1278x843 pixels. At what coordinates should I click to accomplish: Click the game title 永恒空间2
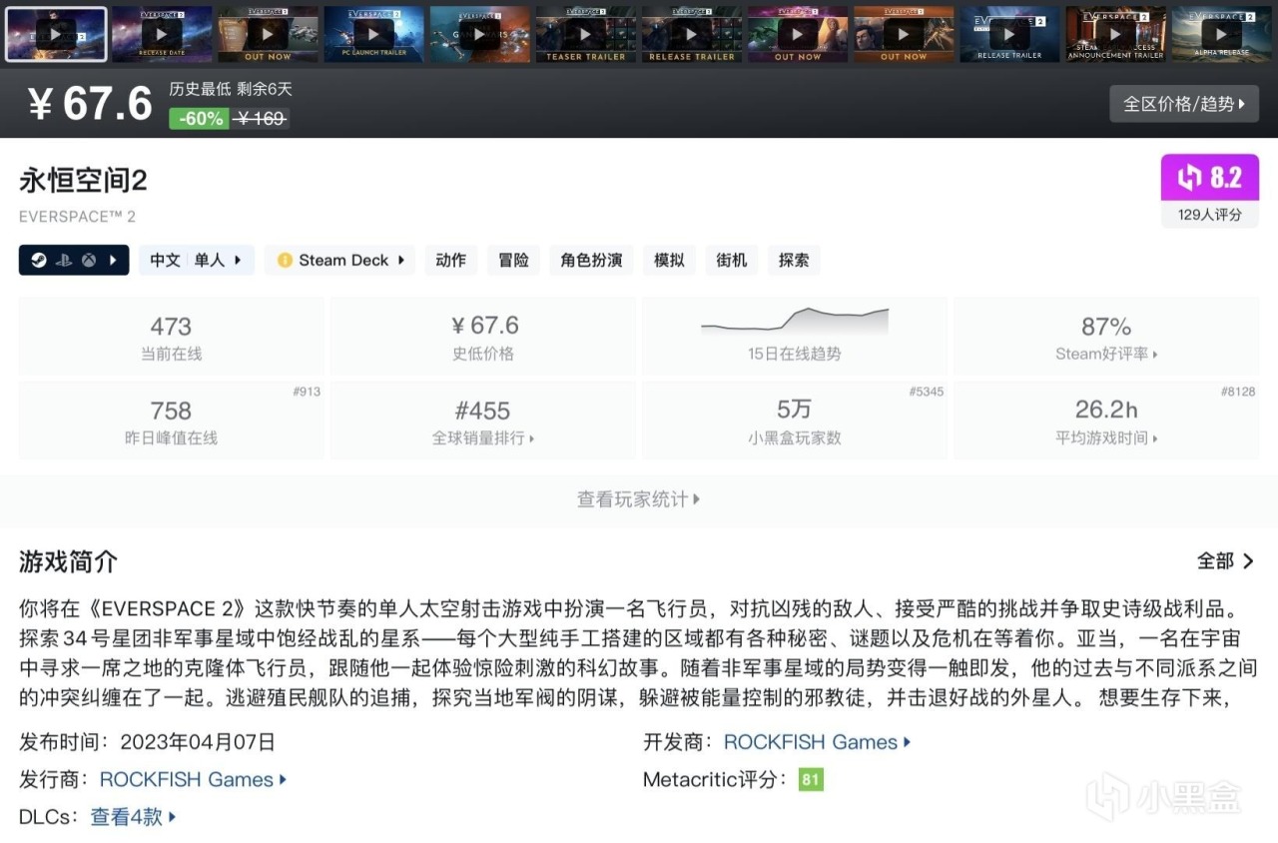pos(84,181)
